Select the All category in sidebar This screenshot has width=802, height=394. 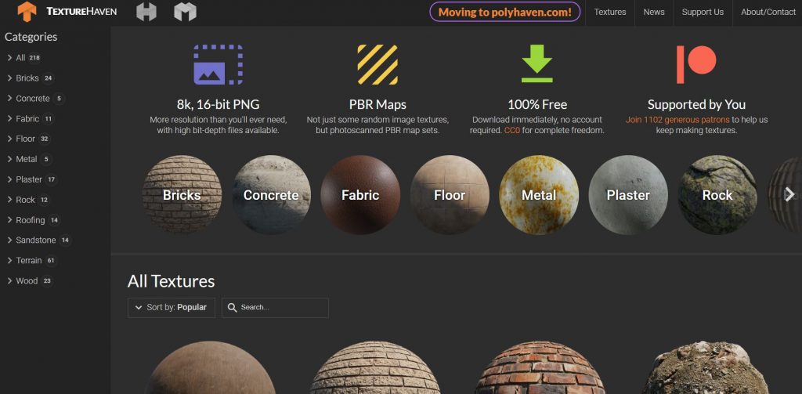[24, 58]
